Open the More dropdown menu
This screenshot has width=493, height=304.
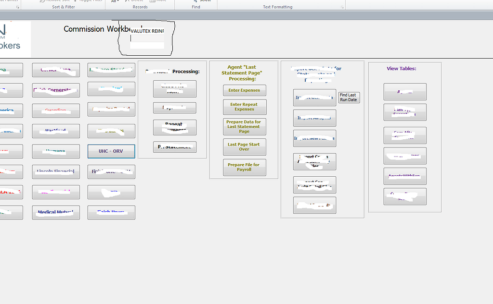[162, 1]
